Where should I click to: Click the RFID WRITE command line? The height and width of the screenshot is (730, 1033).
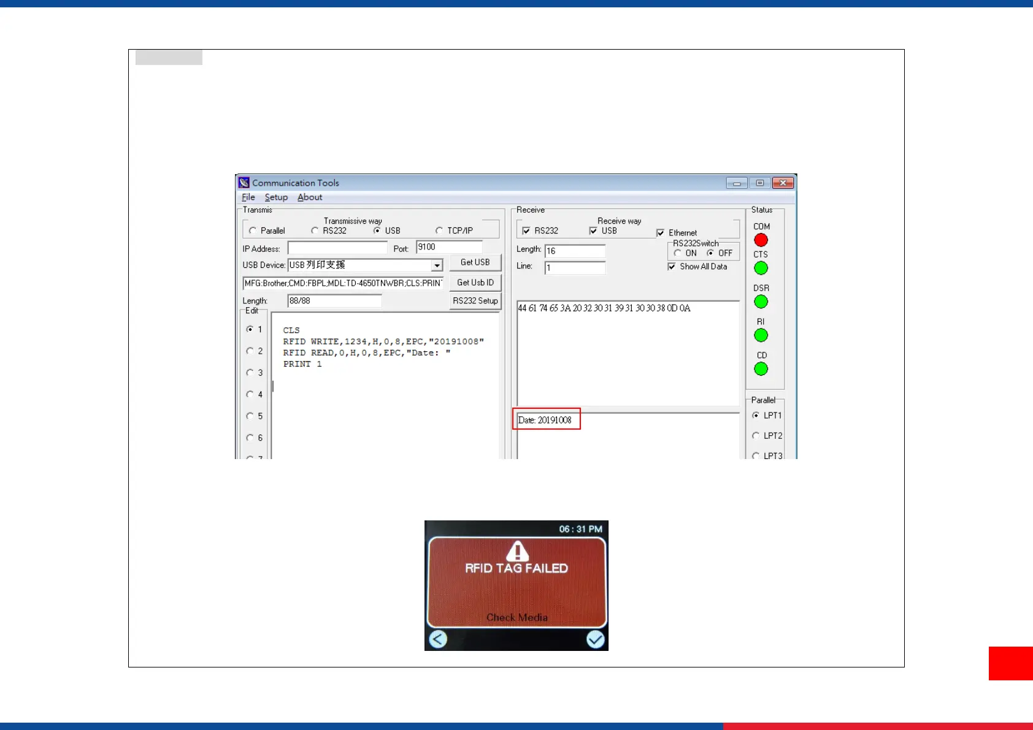383,341
